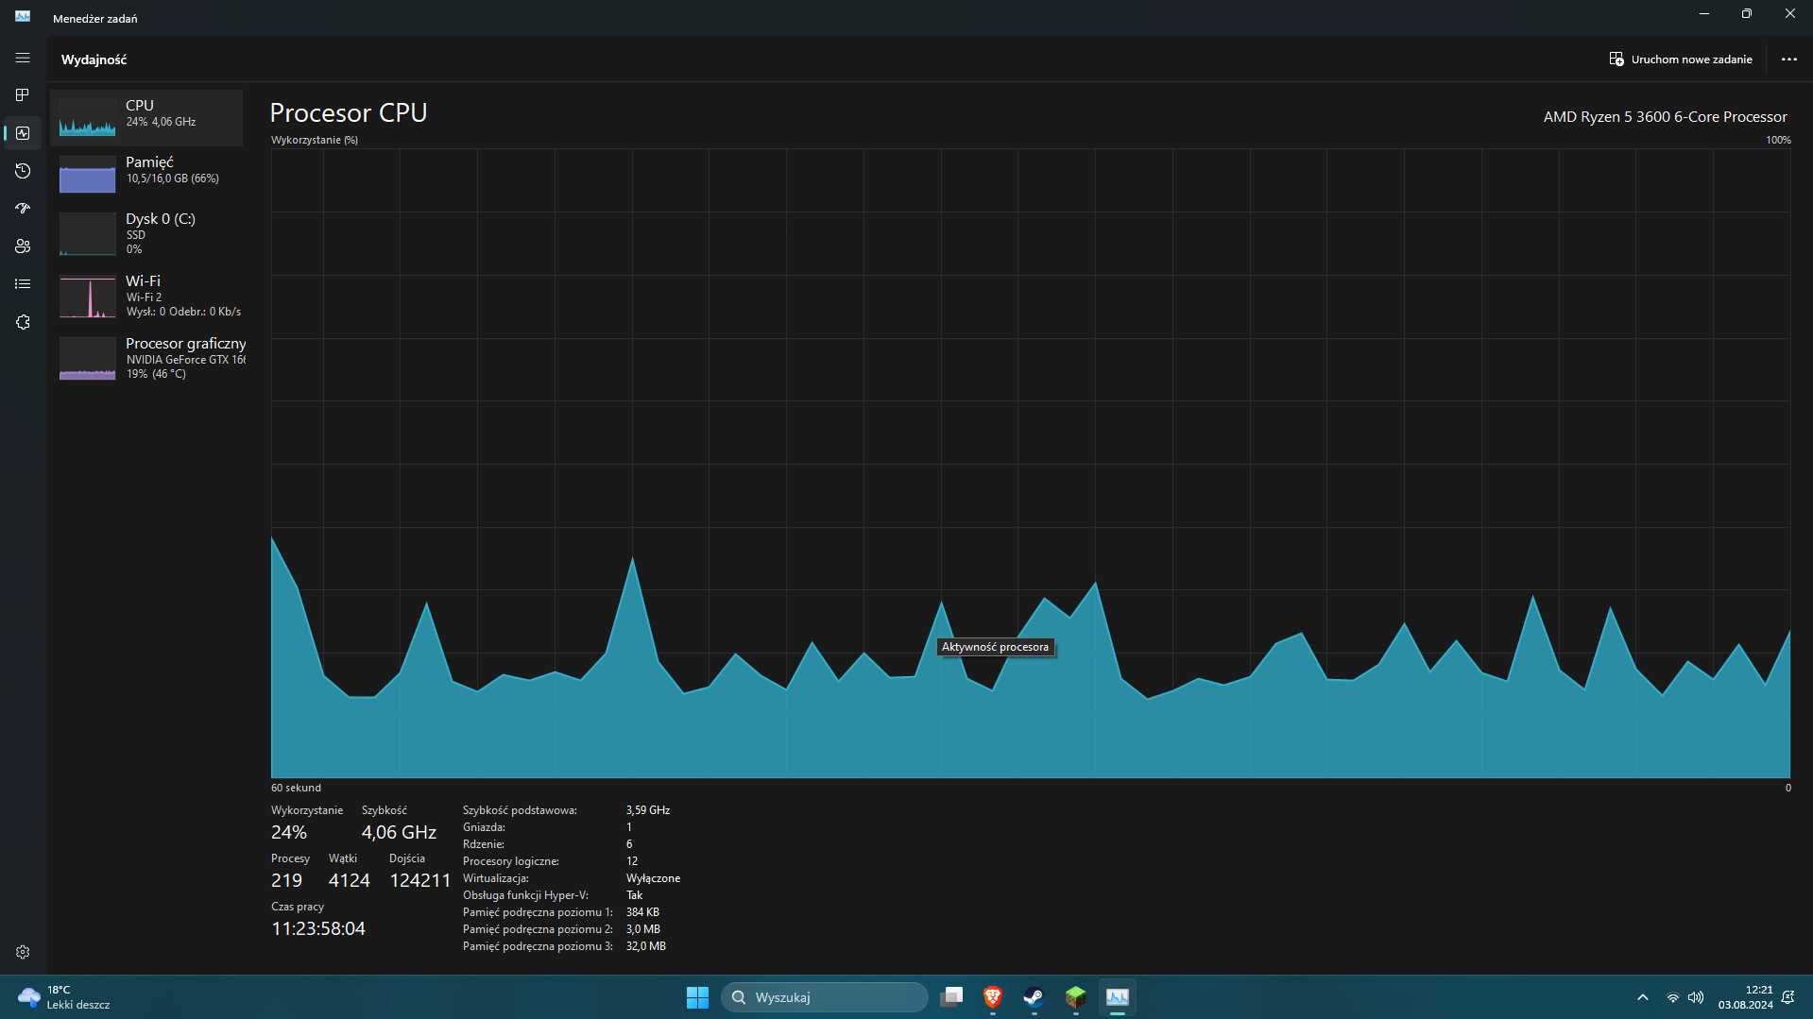Restore down the Task Manager window

coord(1747,14)
